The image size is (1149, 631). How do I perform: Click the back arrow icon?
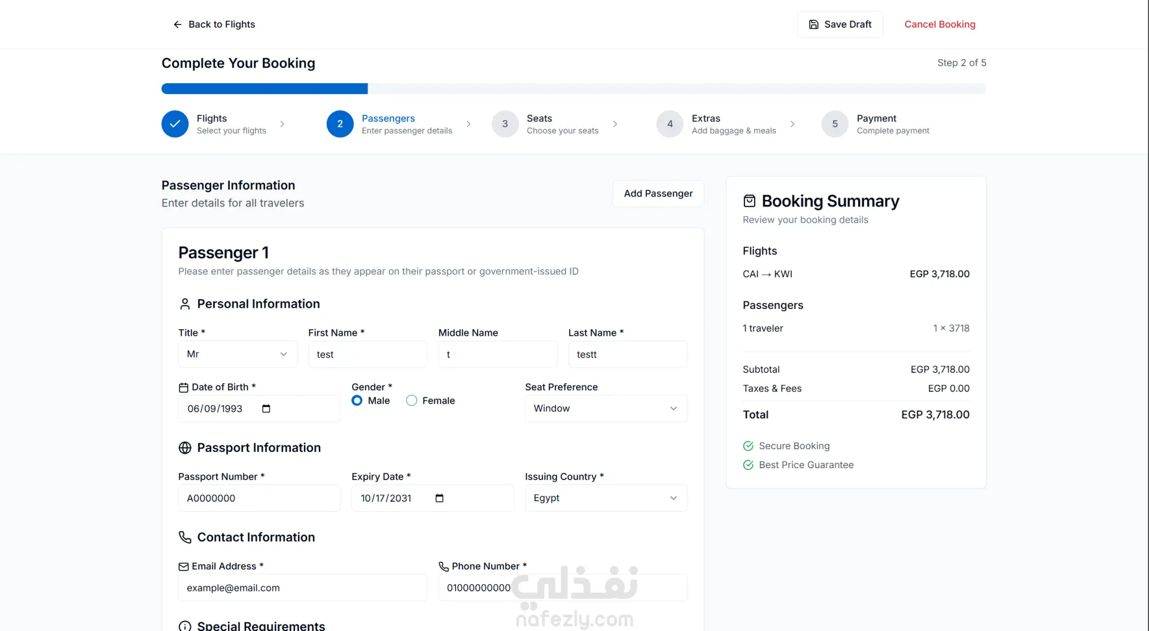click(x=177, y=25)
